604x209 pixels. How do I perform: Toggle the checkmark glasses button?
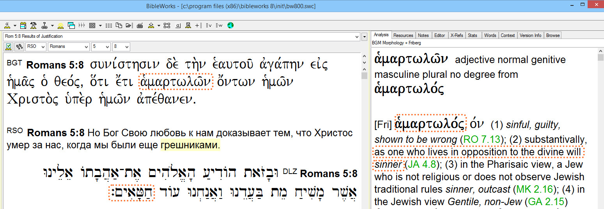(9, 47)
